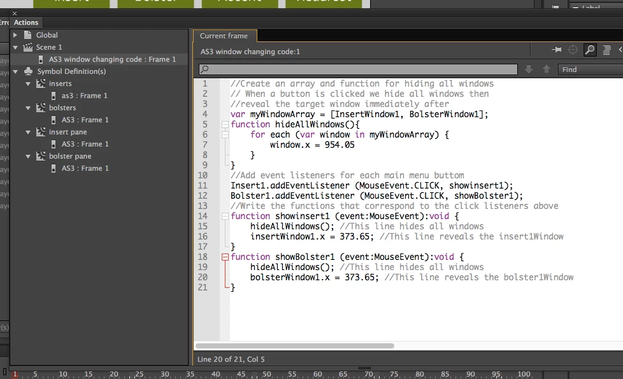Collapse showBolster1 function fold on line 18
The width and height of the screenshot is (623, 379).
(225, 257)
